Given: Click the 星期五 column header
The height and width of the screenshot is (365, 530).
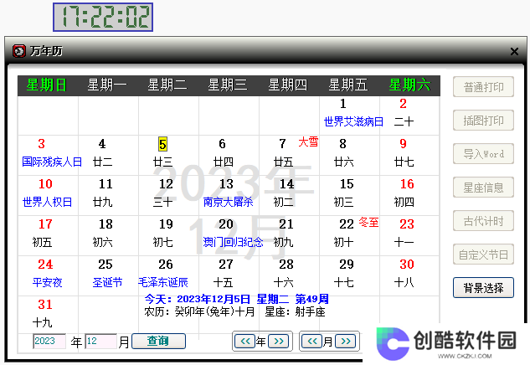Looking at the screenshot, I should (347, 85).
